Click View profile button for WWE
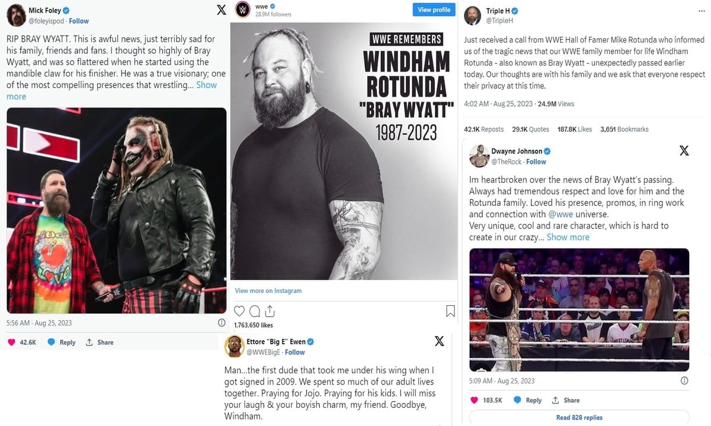The width and height of the screenshot is (711, 426). 434,10
